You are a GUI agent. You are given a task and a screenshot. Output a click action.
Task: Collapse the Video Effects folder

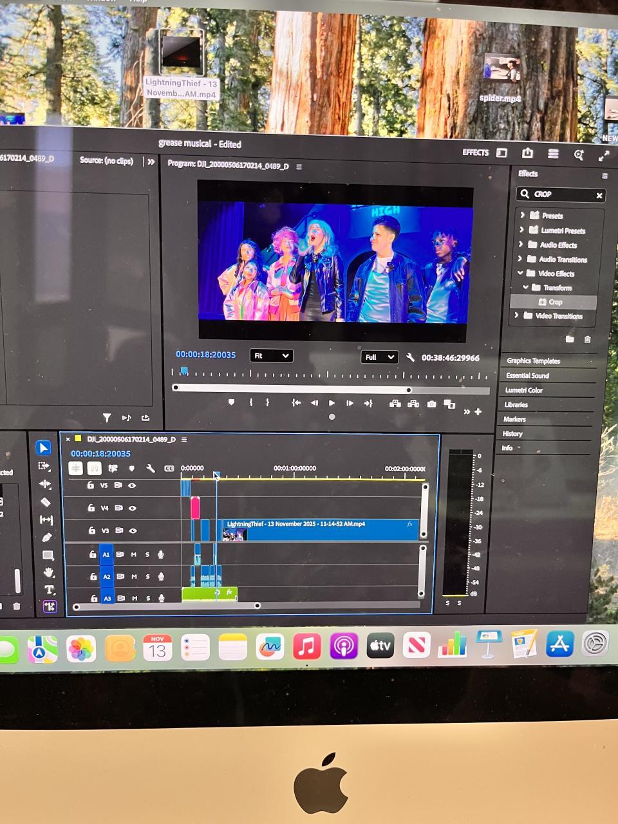(x=520, y=273)
